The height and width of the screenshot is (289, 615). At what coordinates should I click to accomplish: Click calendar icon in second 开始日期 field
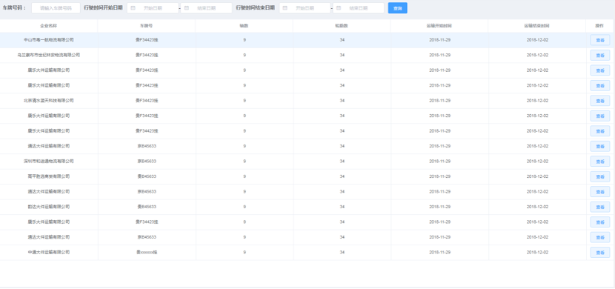[285, 8]
